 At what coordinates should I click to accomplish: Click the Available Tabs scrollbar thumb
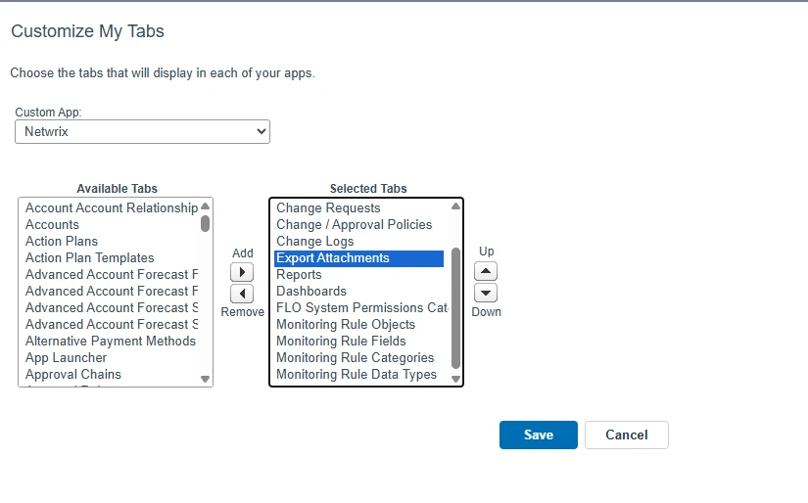[x=206, y=223]
